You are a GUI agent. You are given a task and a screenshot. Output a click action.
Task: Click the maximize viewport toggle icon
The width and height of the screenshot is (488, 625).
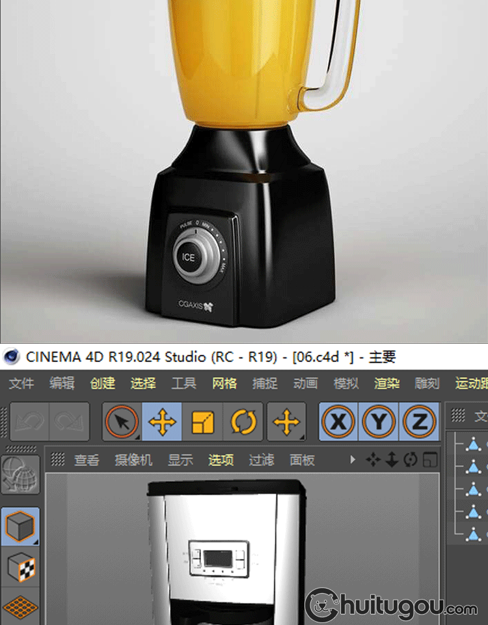point(429,460)
